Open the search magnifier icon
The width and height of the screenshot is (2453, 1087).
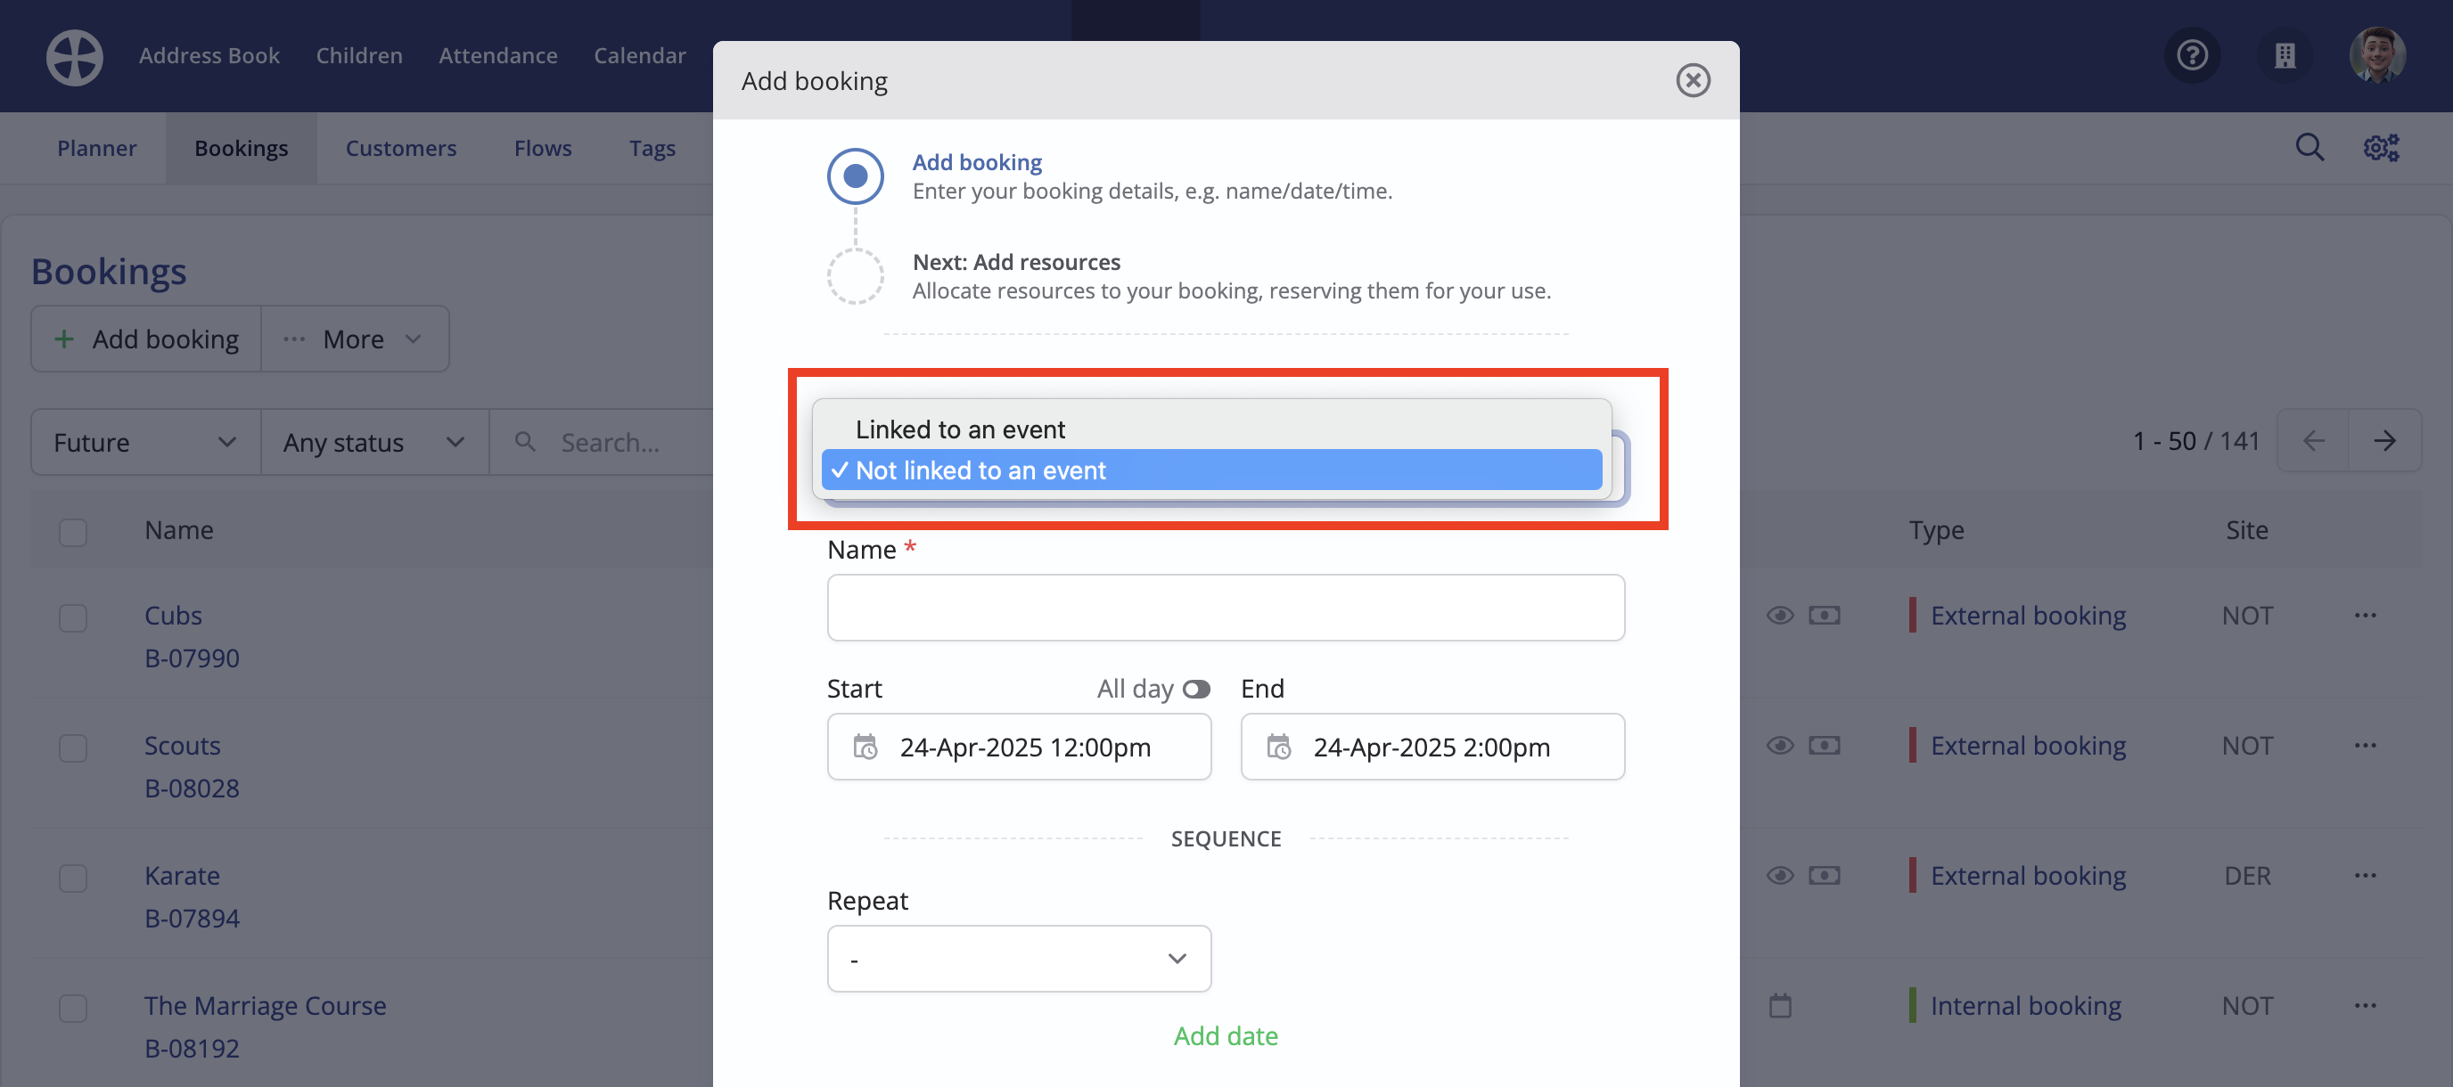pyautogui.click(x=2309, y=148)
